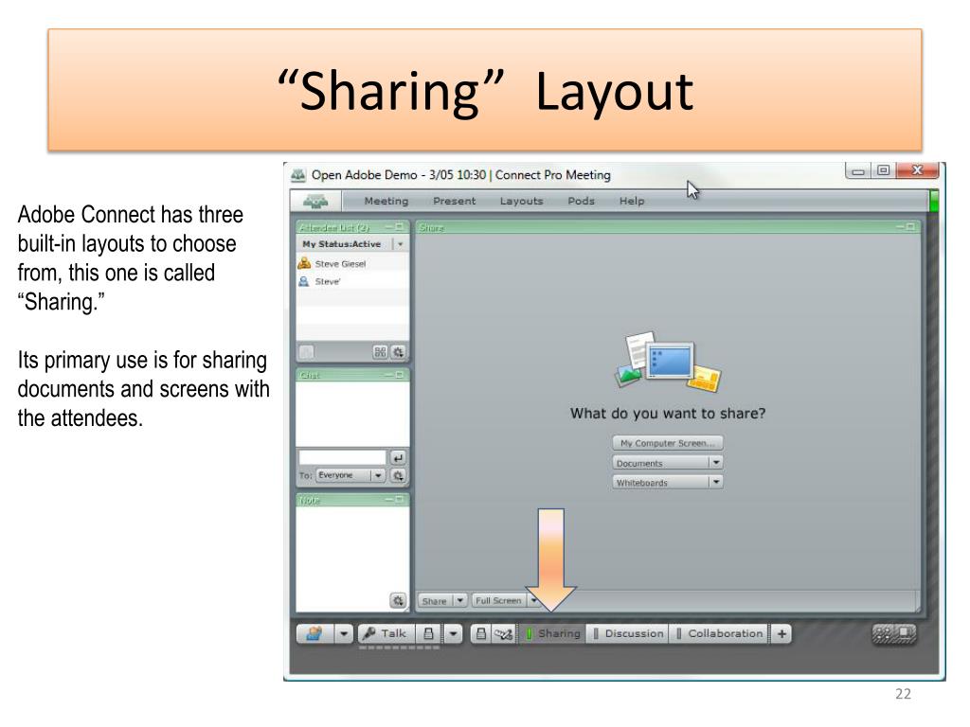Click the What do you want to share illustration
This screenshot has height=727, width=970.
(668, 361)
